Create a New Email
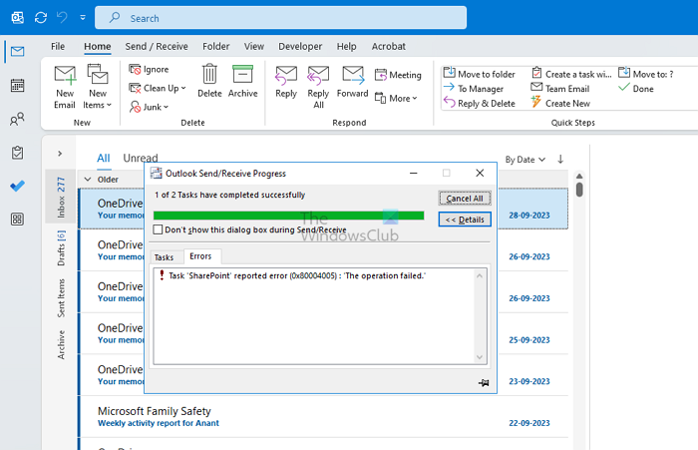 tap(65, 87)
